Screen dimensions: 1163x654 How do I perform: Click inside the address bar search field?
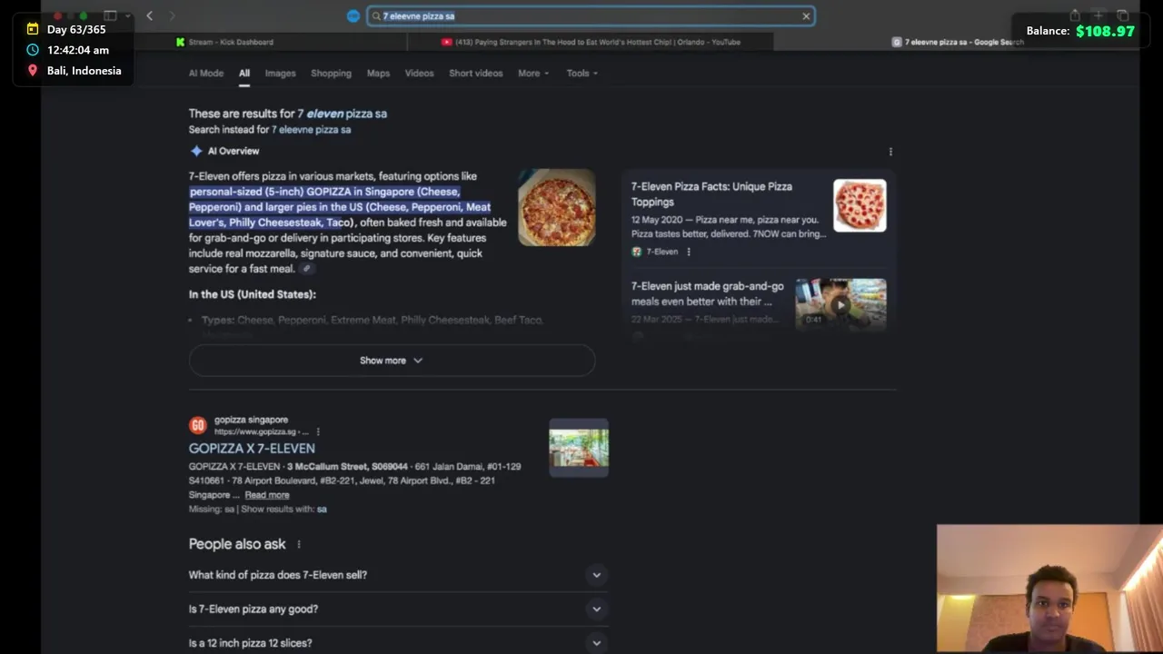pos(591,15)
